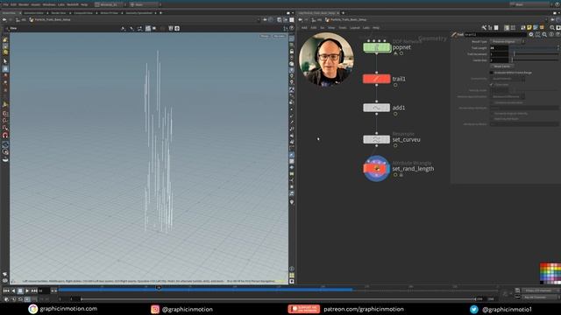Screen dimensions: 561x315
Task: Click the magnifier icon in network toolbar
Action: pos(552,27)
